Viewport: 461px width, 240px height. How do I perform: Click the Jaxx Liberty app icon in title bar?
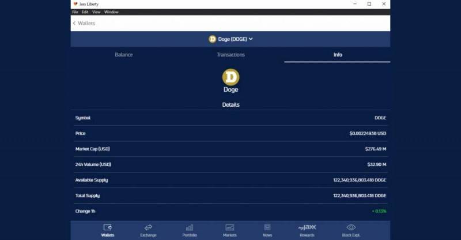click(75, 4)
